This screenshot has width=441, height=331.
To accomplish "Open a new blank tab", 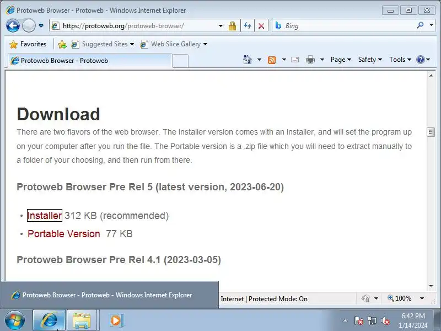I will pyautogui.click(x=180, y=61).
